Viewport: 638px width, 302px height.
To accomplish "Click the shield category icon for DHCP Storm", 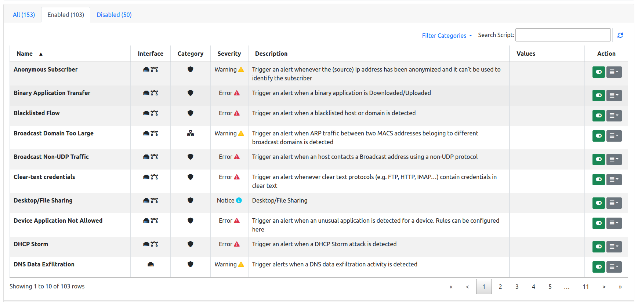I will coord(190,244).
